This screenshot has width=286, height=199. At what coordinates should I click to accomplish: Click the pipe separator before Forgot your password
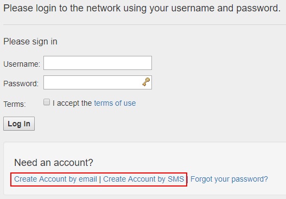[187, 179]
